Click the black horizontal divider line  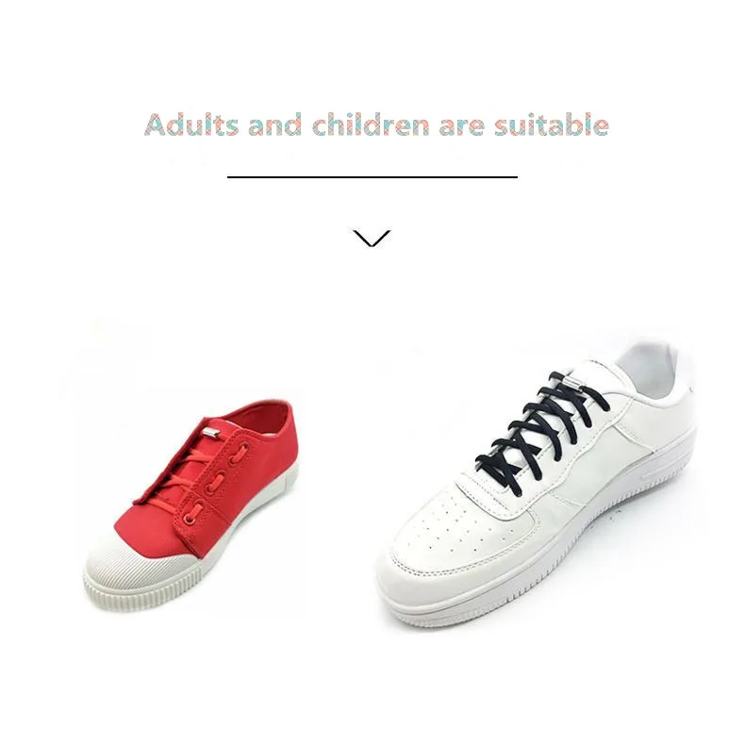pyautogui.click(x=372, y=176)
